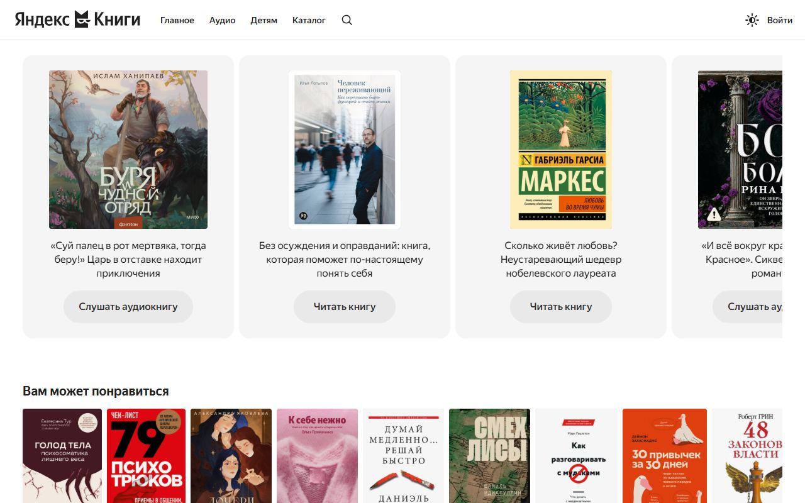Click the Без осуждения и оправданий description
This screenshot has width=805, height=503.
[x=345, y=260]
